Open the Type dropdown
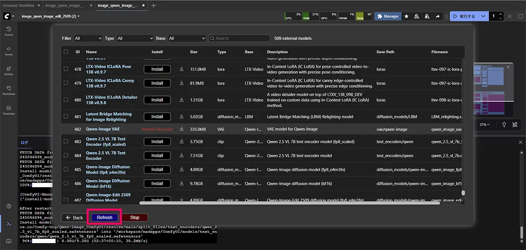 135,39
